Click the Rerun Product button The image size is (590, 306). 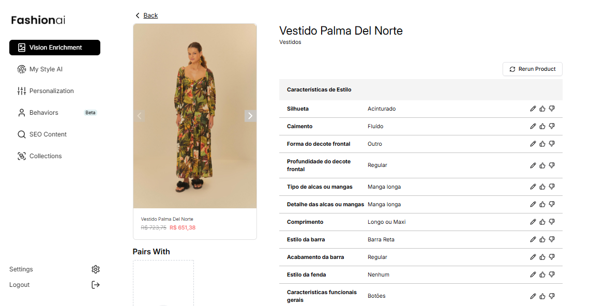coord(532,69)
